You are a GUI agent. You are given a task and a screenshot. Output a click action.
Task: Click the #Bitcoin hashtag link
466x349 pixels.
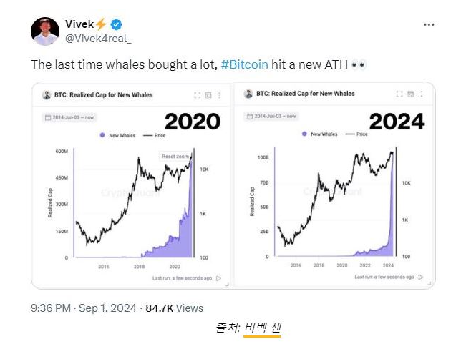(245, 64)
